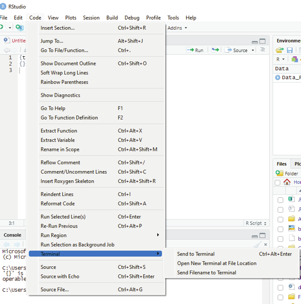The width and height of the screenshot is (301, 304).
Task: Open the Plots menu
Action: (x=71, y=18)
